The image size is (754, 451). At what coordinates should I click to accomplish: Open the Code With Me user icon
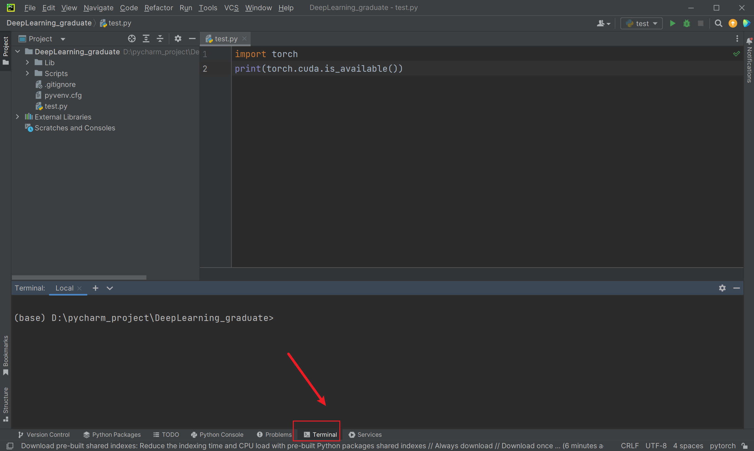[x=603, y=24]
